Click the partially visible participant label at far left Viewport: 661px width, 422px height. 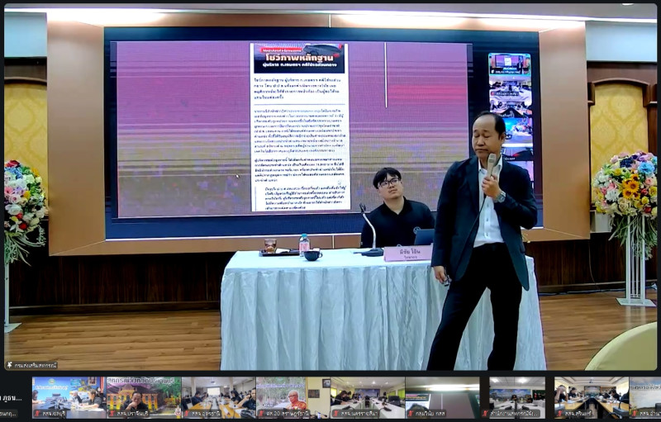tap(8, 413)
